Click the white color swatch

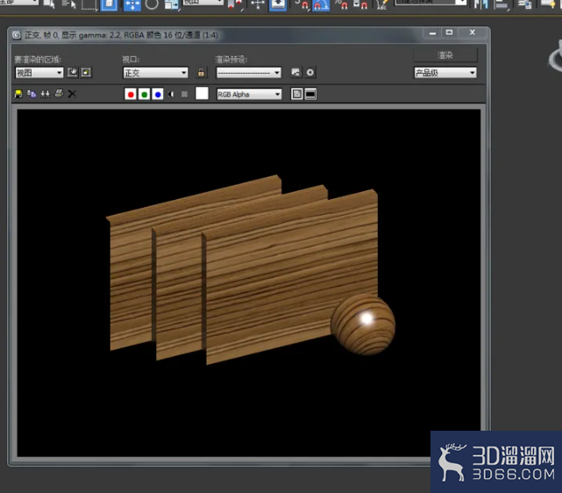[202, 94]
